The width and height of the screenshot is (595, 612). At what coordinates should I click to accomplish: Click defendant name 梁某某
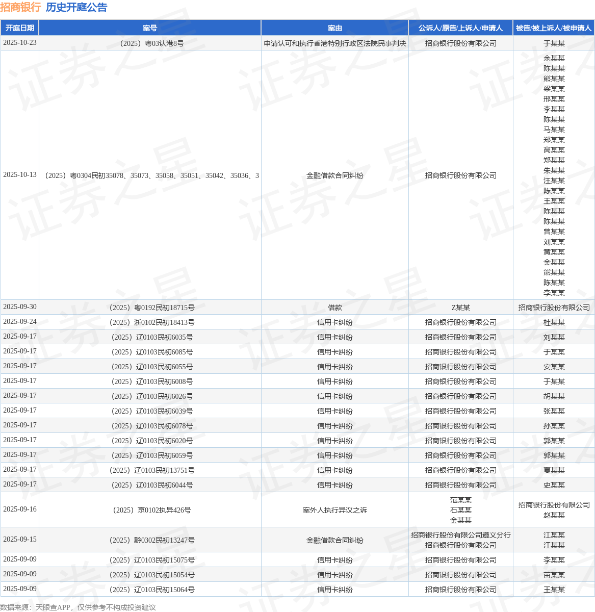click(x=554, y=89)
